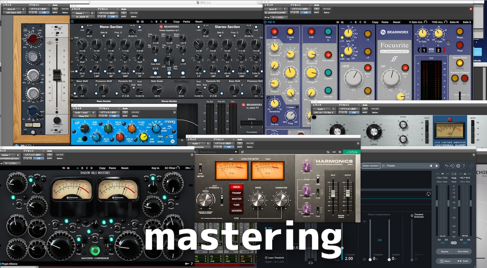Click the A/B compare icon in Harmonics
Image resolution: width=487 pixels, height=268 pixels.
[x=334, y=152]
